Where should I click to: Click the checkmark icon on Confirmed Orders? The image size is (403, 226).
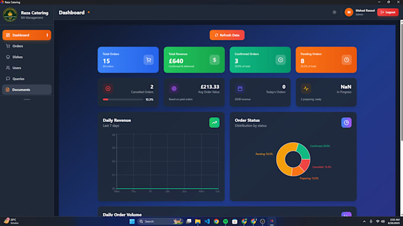(x=280, y=60)
